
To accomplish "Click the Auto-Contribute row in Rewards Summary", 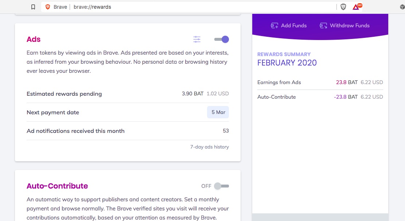I will [x=320, y=97].
